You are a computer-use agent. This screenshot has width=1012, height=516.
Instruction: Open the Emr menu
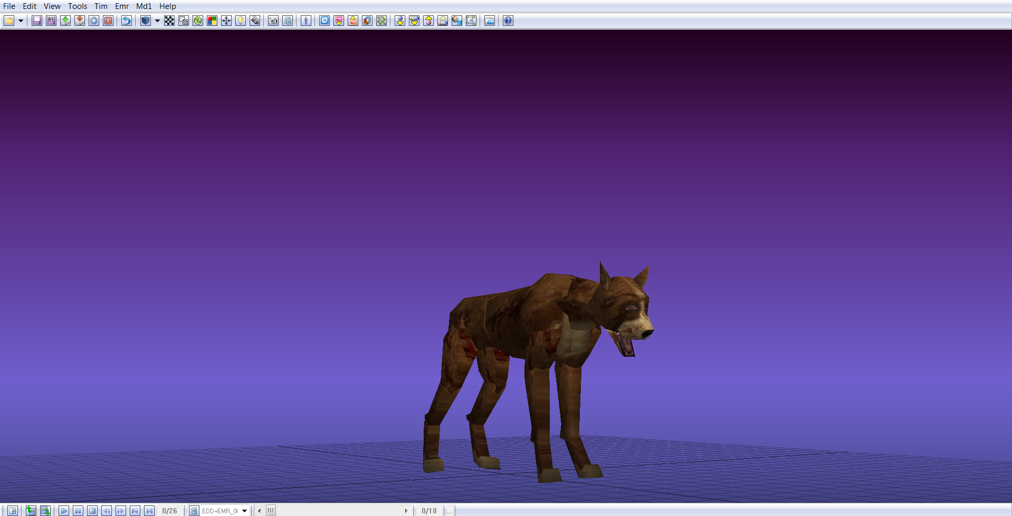(x=122, y=6)
